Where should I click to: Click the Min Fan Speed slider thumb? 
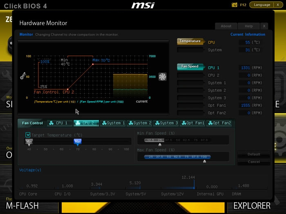point(160,145)
